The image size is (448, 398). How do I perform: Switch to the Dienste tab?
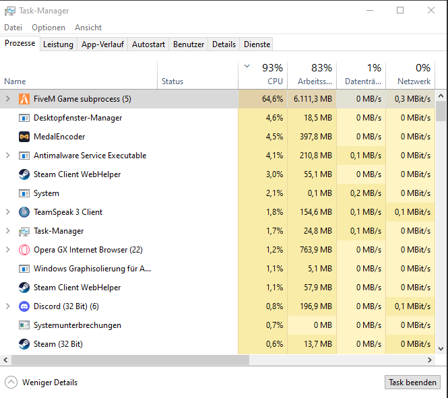[257, 44]
